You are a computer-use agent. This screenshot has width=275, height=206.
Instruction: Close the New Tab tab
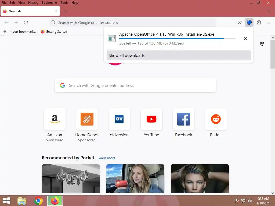click(x=56, y=11)
